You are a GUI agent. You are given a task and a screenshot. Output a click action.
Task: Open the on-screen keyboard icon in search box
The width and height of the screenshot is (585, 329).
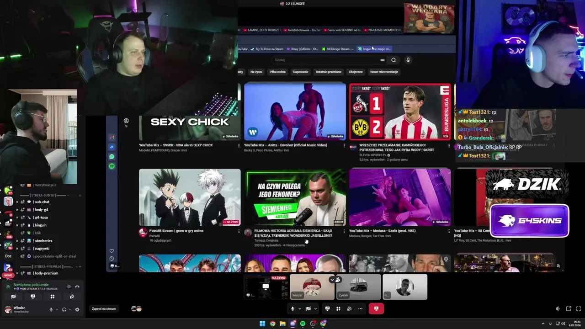tap(383, 60)
